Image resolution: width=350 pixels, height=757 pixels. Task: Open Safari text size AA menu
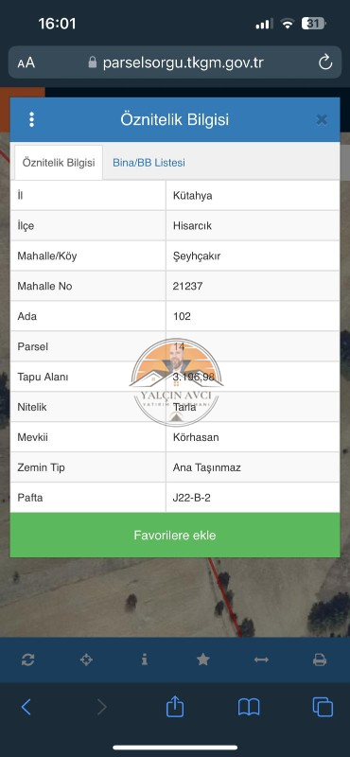pos(26,62)
